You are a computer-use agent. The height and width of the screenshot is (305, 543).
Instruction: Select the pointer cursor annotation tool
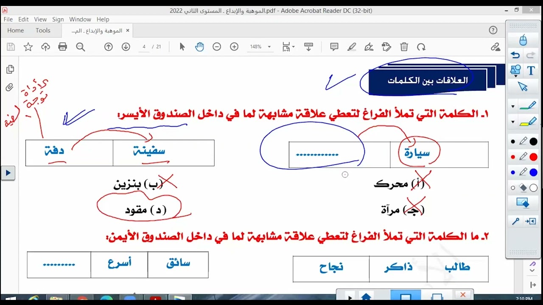point(523,87)
